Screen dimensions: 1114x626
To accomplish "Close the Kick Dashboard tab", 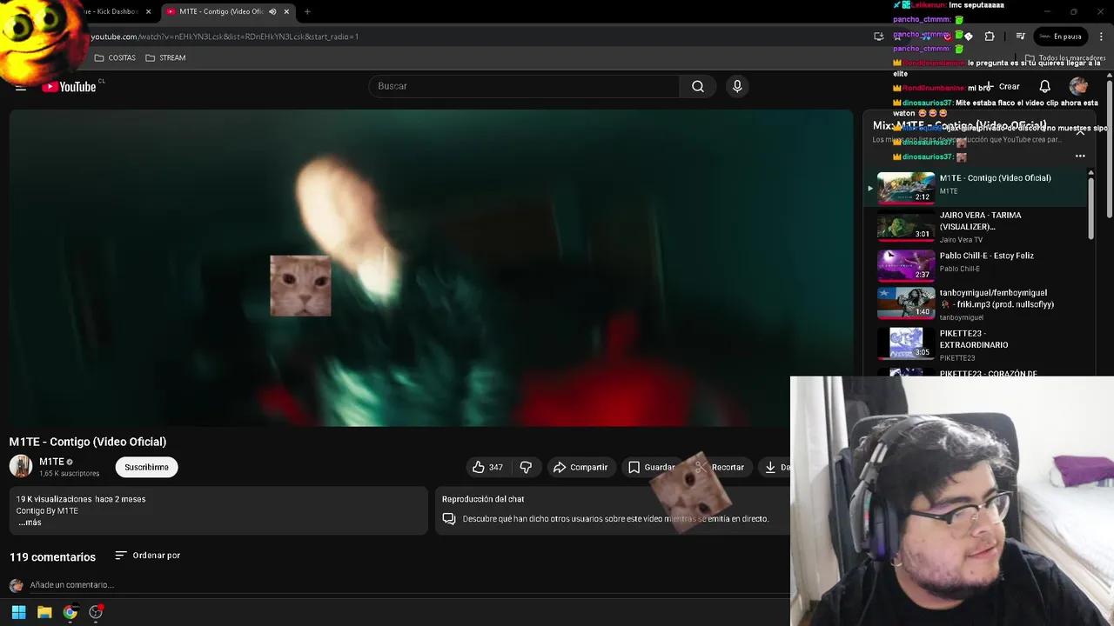I will coord(148,11).
